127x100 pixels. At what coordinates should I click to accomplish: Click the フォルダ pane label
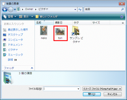tap(9, 68)
